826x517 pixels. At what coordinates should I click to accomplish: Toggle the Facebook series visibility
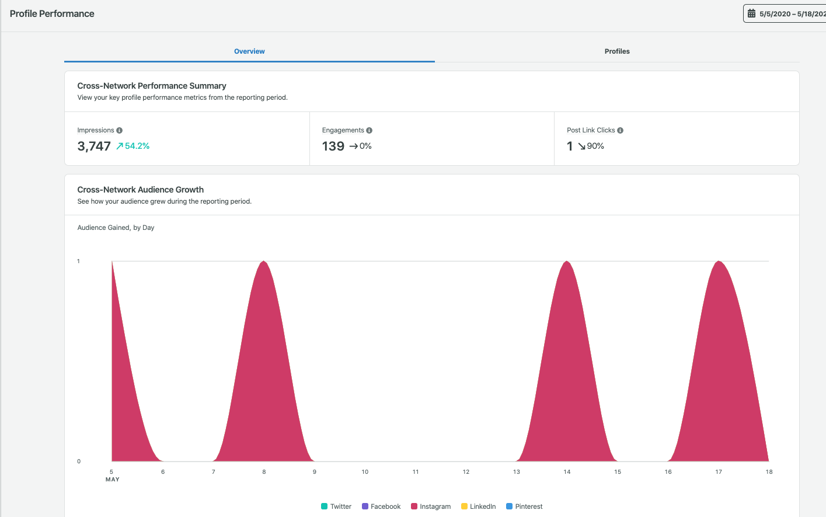[x=381, y=506]
